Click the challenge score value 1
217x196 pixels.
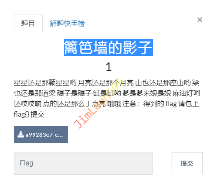108,67
